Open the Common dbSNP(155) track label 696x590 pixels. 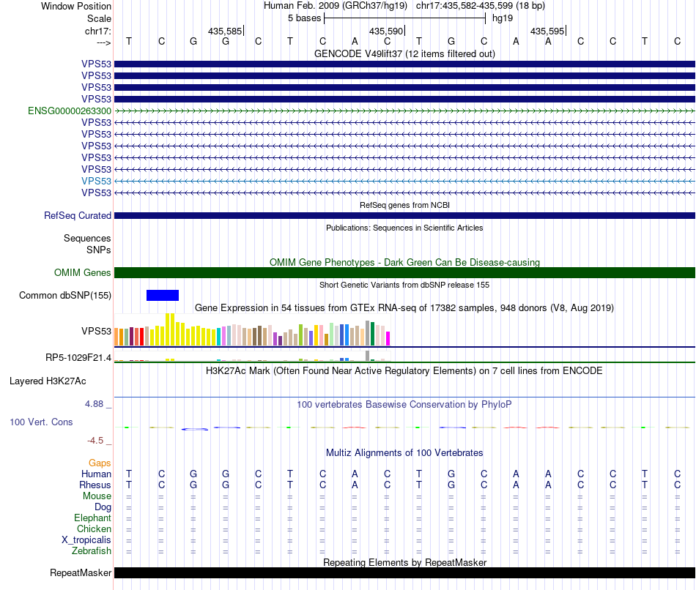click(x=65, y=296)
